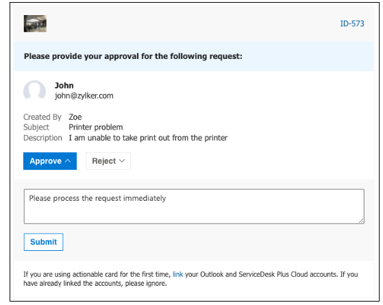The width and height of the screenshot is (383, 305).
Task: Click the 'Description' field label
Action: (x=42, y=138)
